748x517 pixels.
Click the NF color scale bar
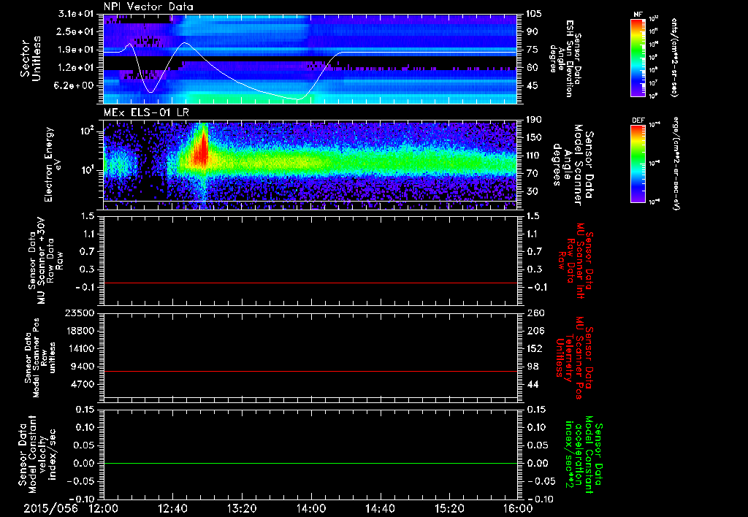[x=638, y=57]
